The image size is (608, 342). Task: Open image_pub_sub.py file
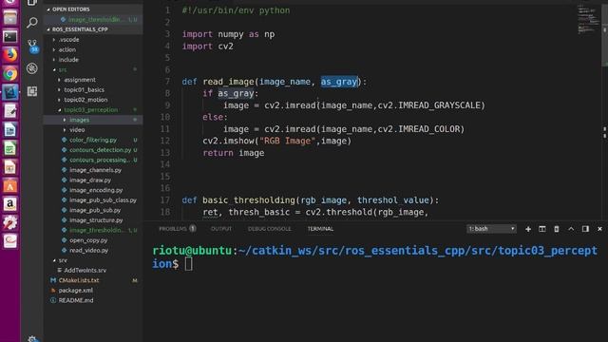point(93,210)
